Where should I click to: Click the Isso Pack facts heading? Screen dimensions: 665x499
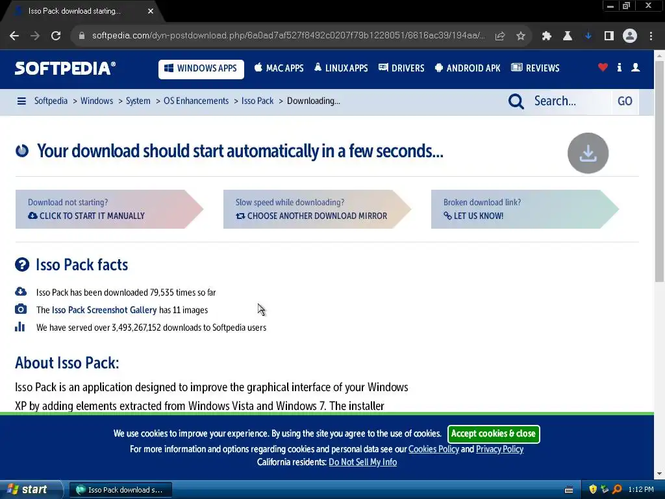click(82, 265)
